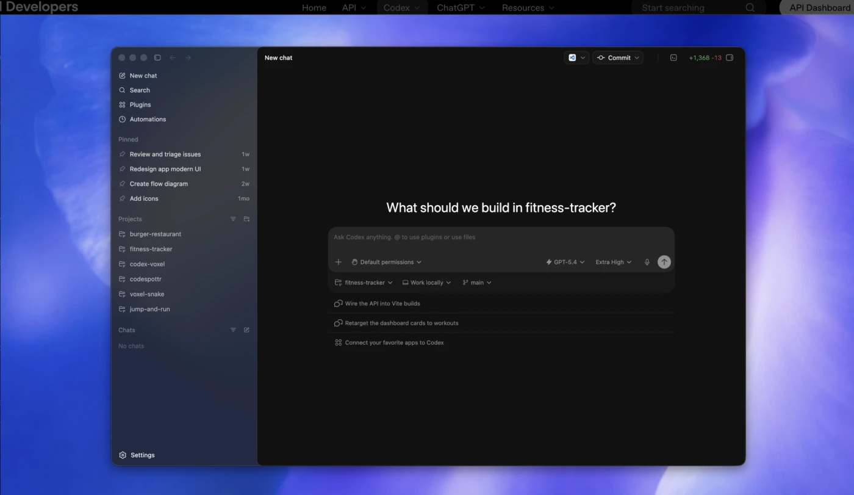This screenshot has width=854, height=495.
Task: Click the send arrow button
Action: point(664,262)
